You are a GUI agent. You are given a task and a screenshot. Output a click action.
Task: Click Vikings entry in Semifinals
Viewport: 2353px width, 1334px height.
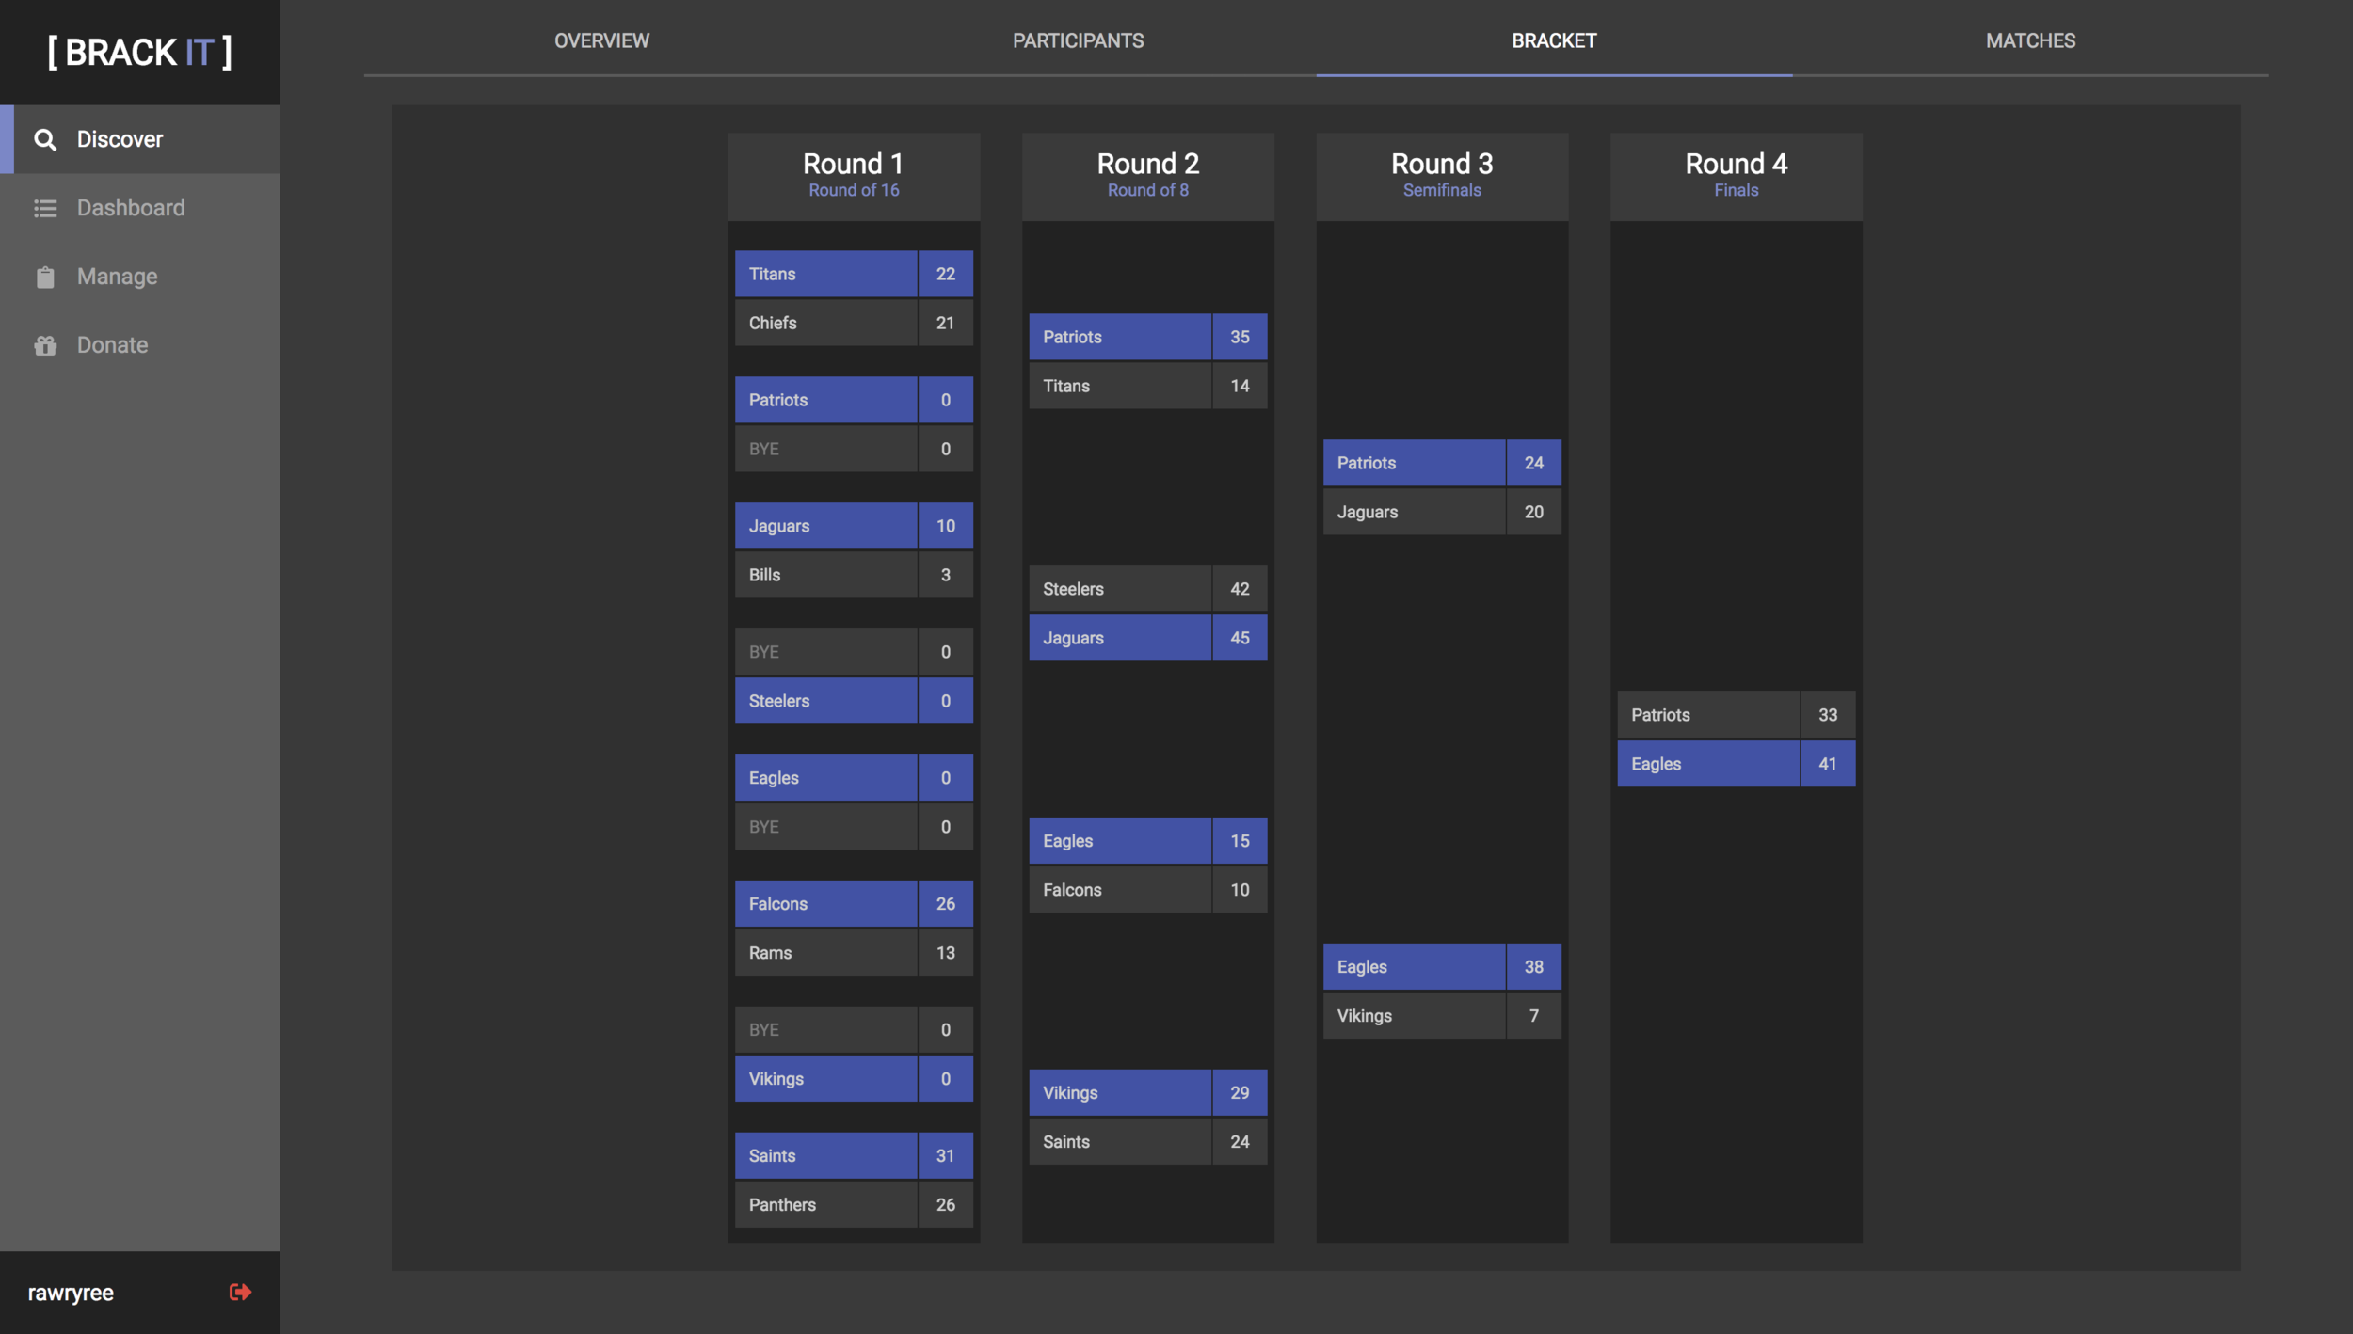pos(1413,1016)
